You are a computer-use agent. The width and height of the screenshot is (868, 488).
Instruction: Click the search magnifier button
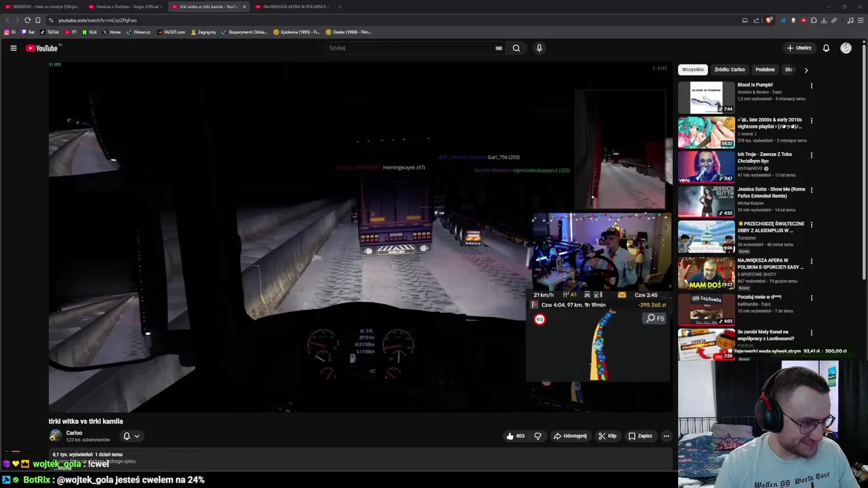tap(516, 48)
